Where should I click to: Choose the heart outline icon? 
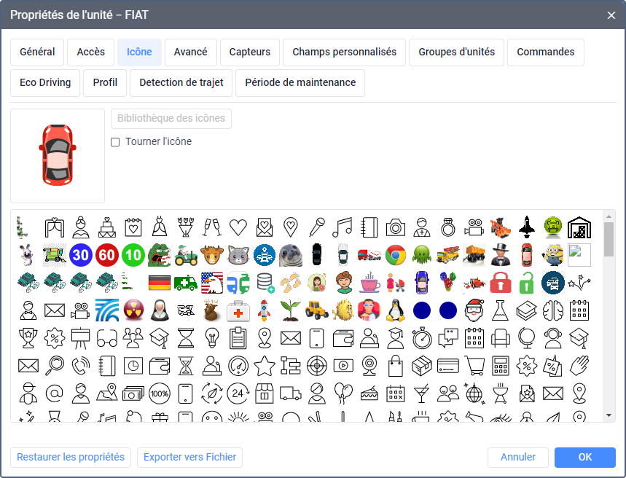(238, 227)
